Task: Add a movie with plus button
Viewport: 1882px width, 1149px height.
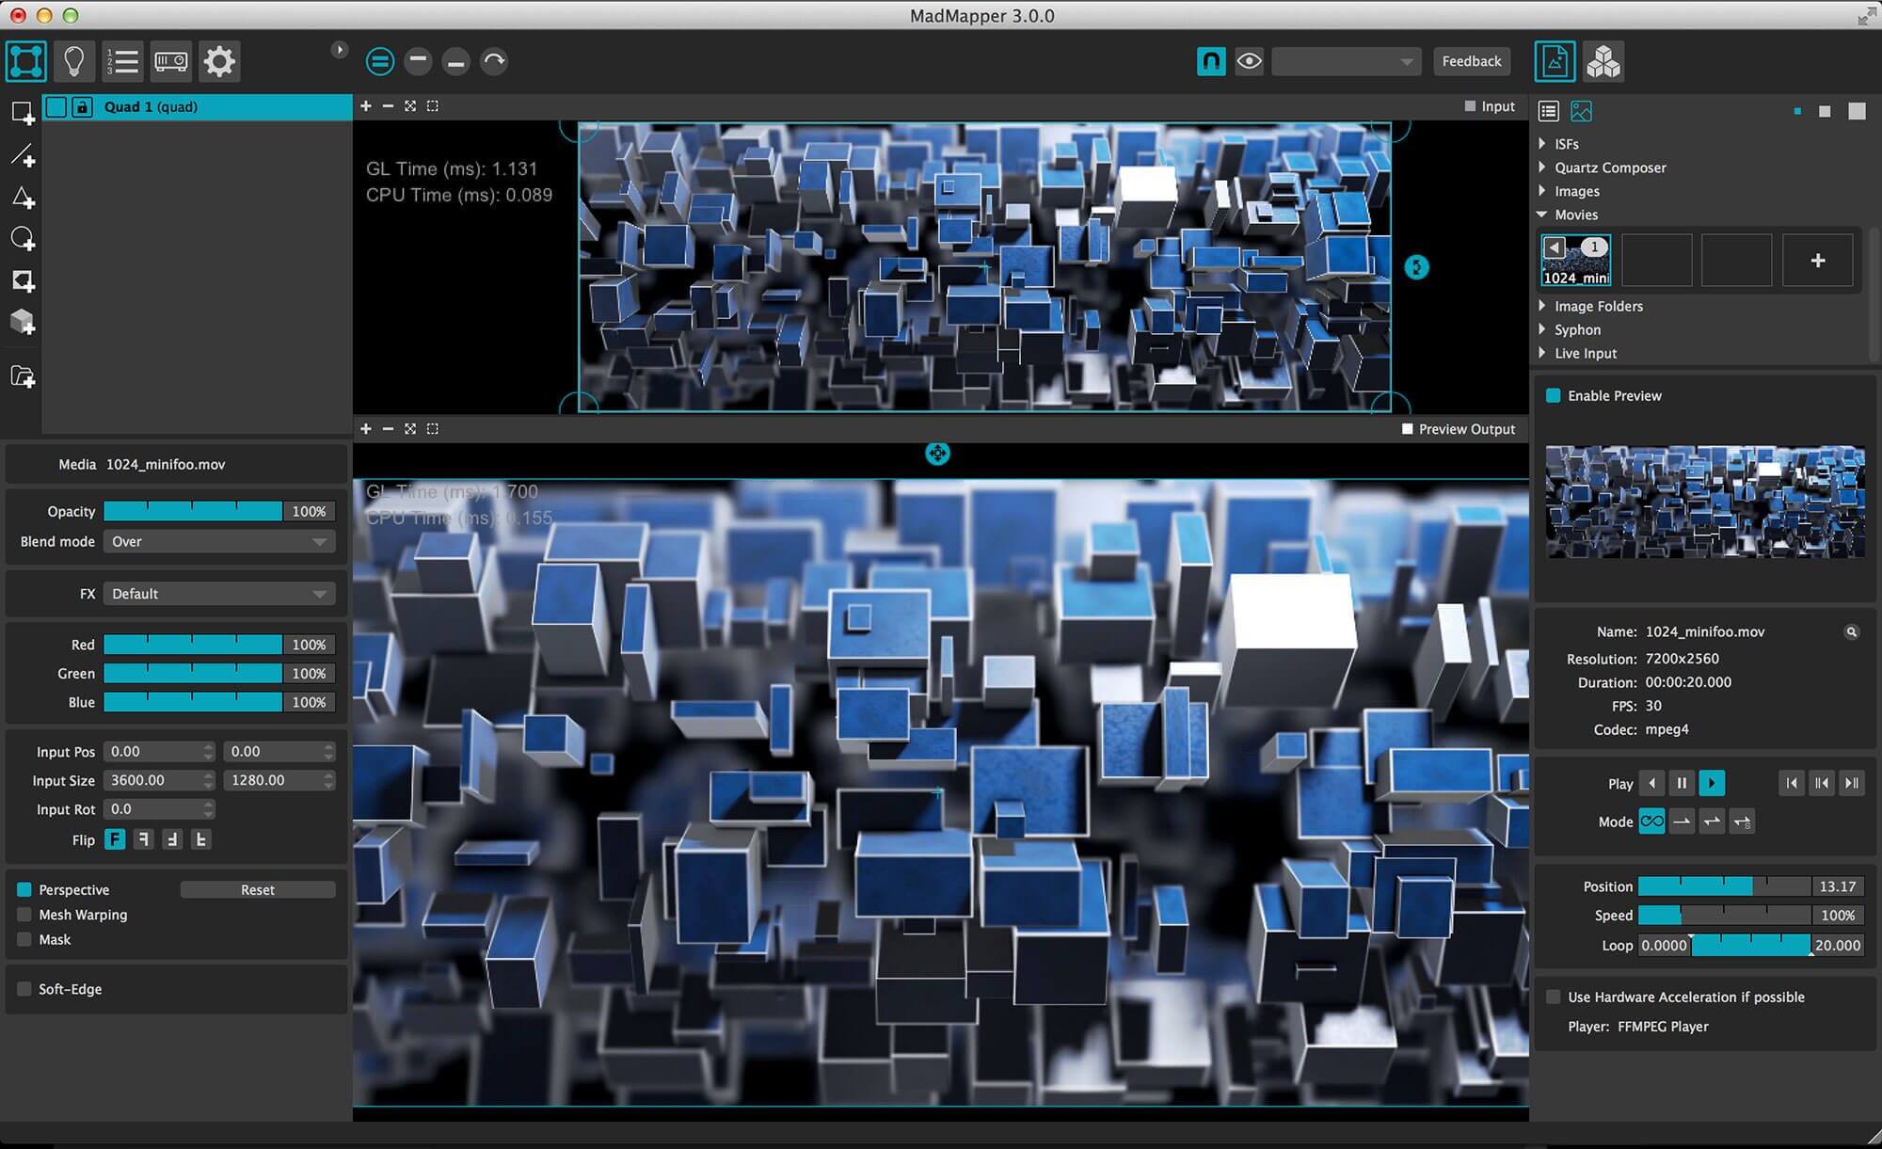Action: click(1818, 261)
